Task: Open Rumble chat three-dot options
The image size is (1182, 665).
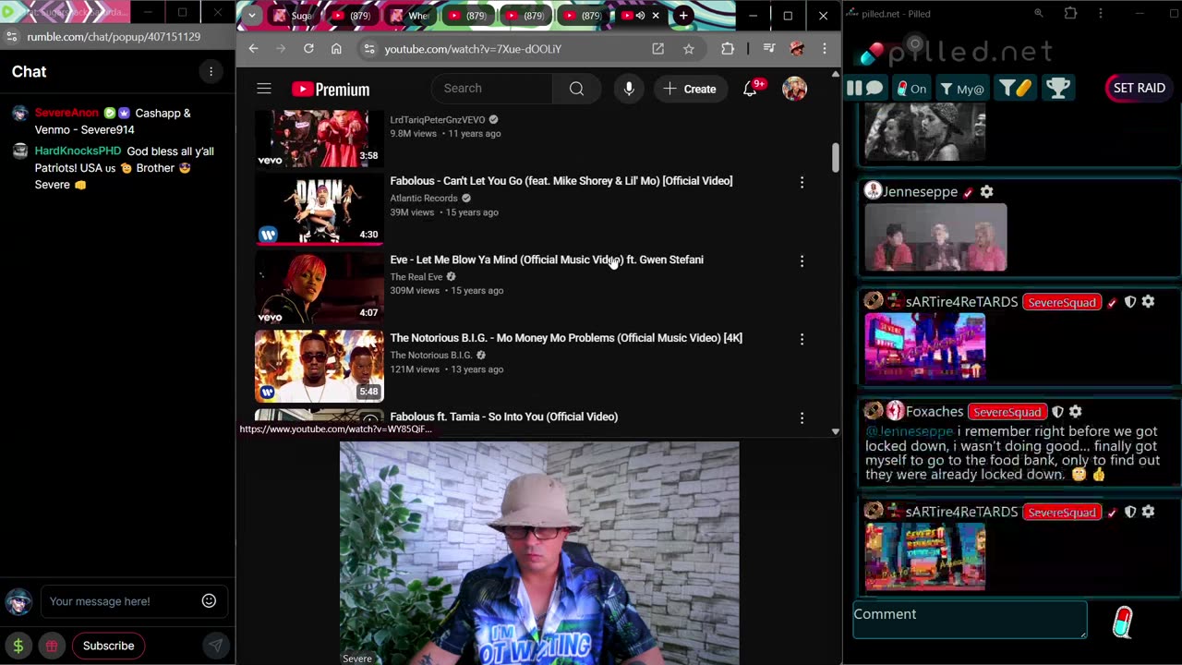Action: click(x=211, y=72)
